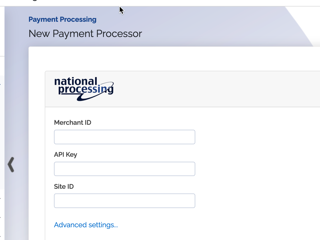Click the word Processor in the page title

[x=119, y=34]
